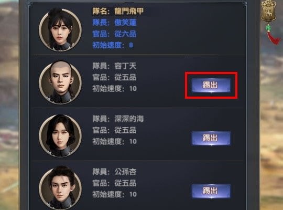Kick out team member 公孫杏
This screenshot has height=210, width=283.
211,191
